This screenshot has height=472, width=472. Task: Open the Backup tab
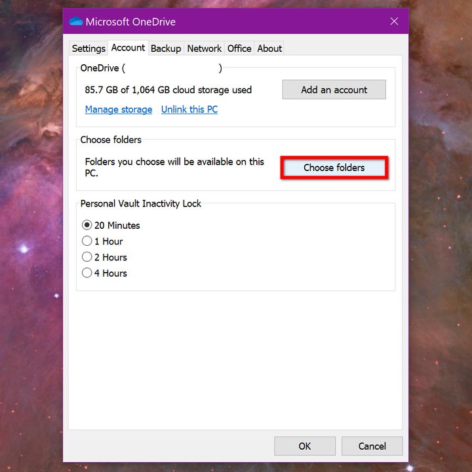166,49
